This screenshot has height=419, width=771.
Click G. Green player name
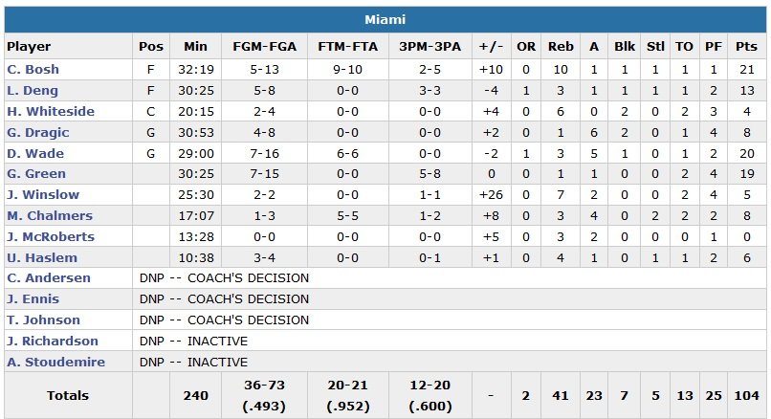[x=36, y=174]
